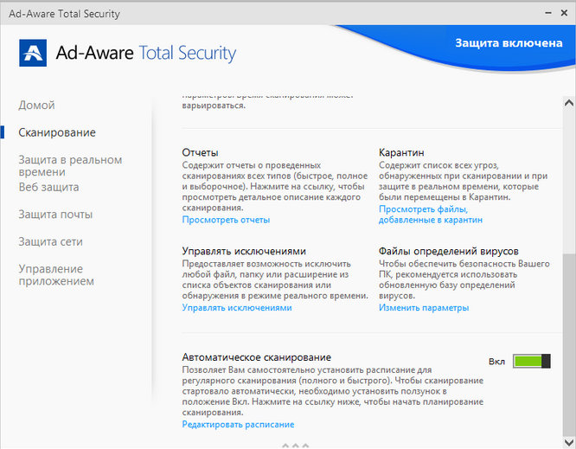The width and height of the screenshot is (576, 449).
Task: Click the Отчеты heading
Action: [x=200, y=152]
